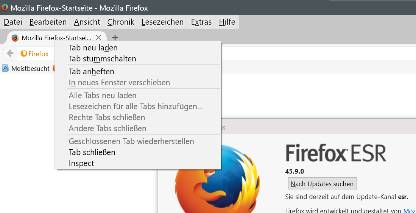Select "Inspect" in the context menu
416x213 pixels.
pyautogui.click(x=81, y=163)
